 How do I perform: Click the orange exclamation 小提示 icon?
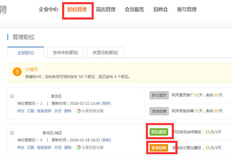pyautogui.click(x=17, y=72)
